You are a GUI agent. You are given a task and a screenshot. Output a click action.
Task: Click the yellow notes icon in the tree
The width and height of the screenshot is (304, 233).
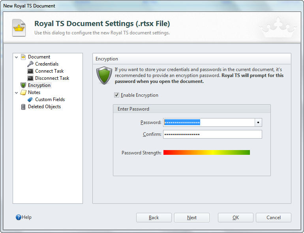pos(23,92)
